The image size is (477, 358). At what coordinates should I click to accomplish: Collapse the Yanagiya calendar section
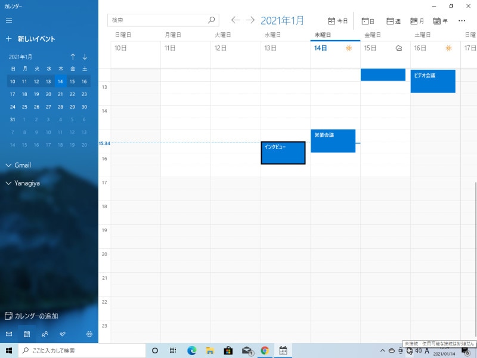coord(23,183)
